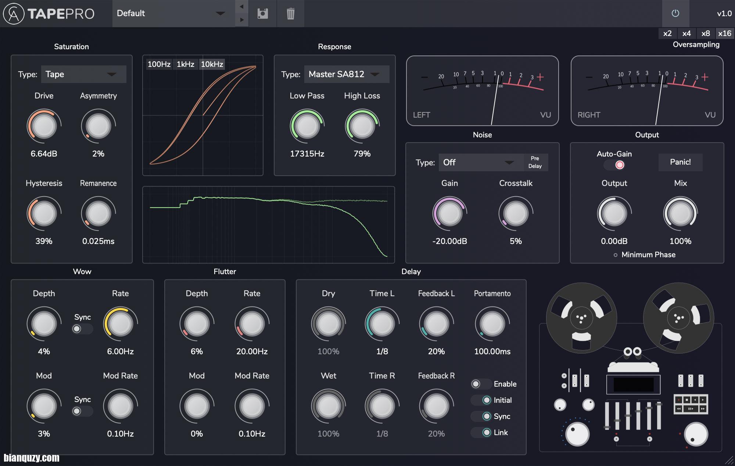Viewport: 735px width, 466px height.
Task: Click the Portamento knob
Action: pos(492,324)
